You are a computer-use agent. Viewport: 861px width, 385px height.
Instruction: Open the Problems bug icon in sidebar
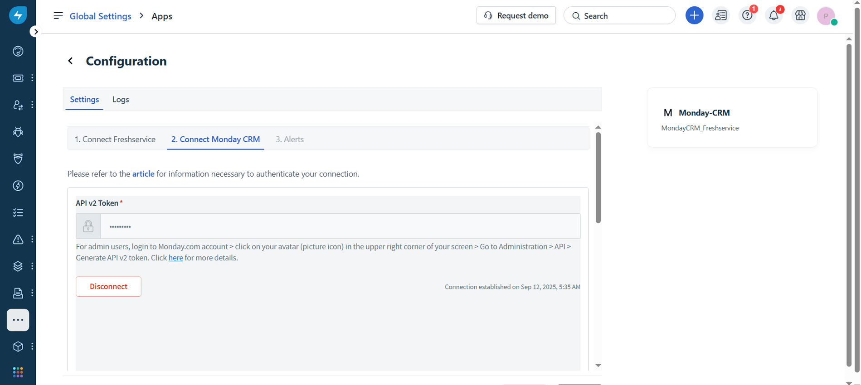18,132
